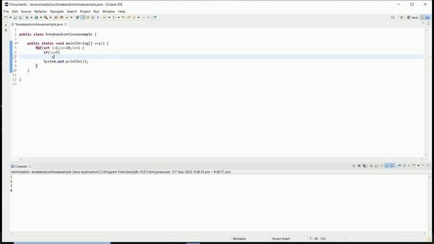Image resolution: width=434 pixels, height=244 pixels.
Task: Click the Pin Console icon
Action: click(399, 165)
